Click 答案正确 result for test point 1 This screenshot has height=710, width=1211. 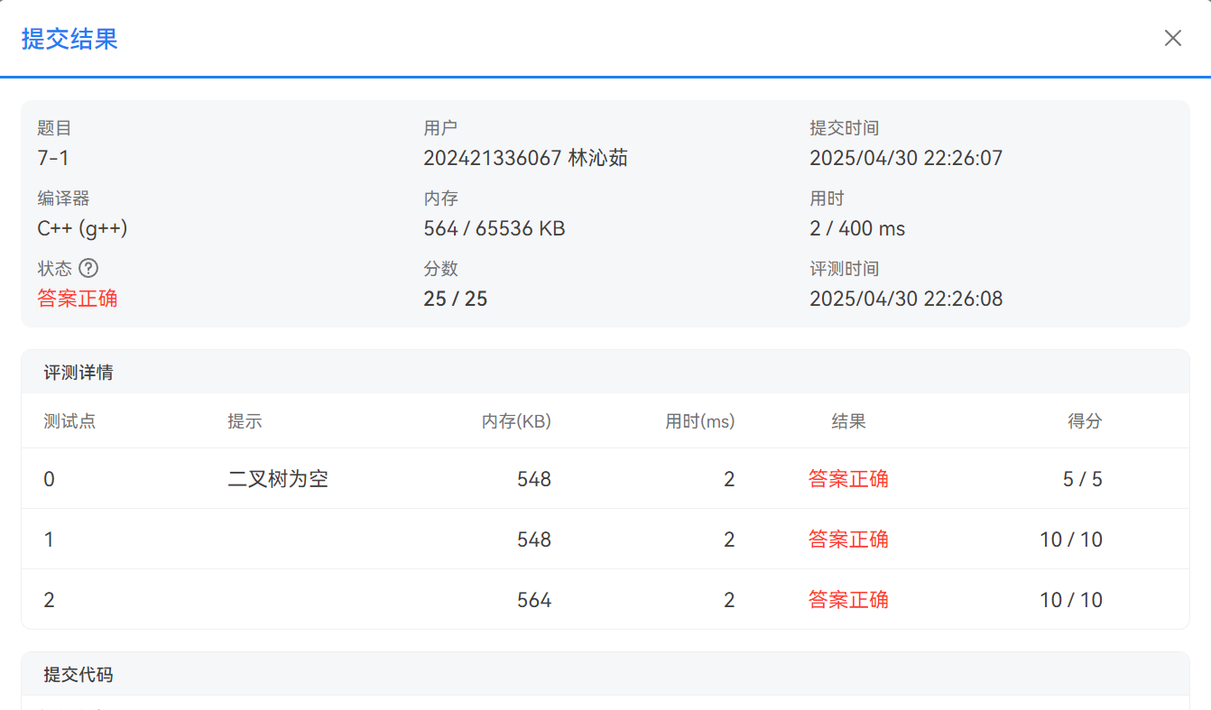pos(848,539)
